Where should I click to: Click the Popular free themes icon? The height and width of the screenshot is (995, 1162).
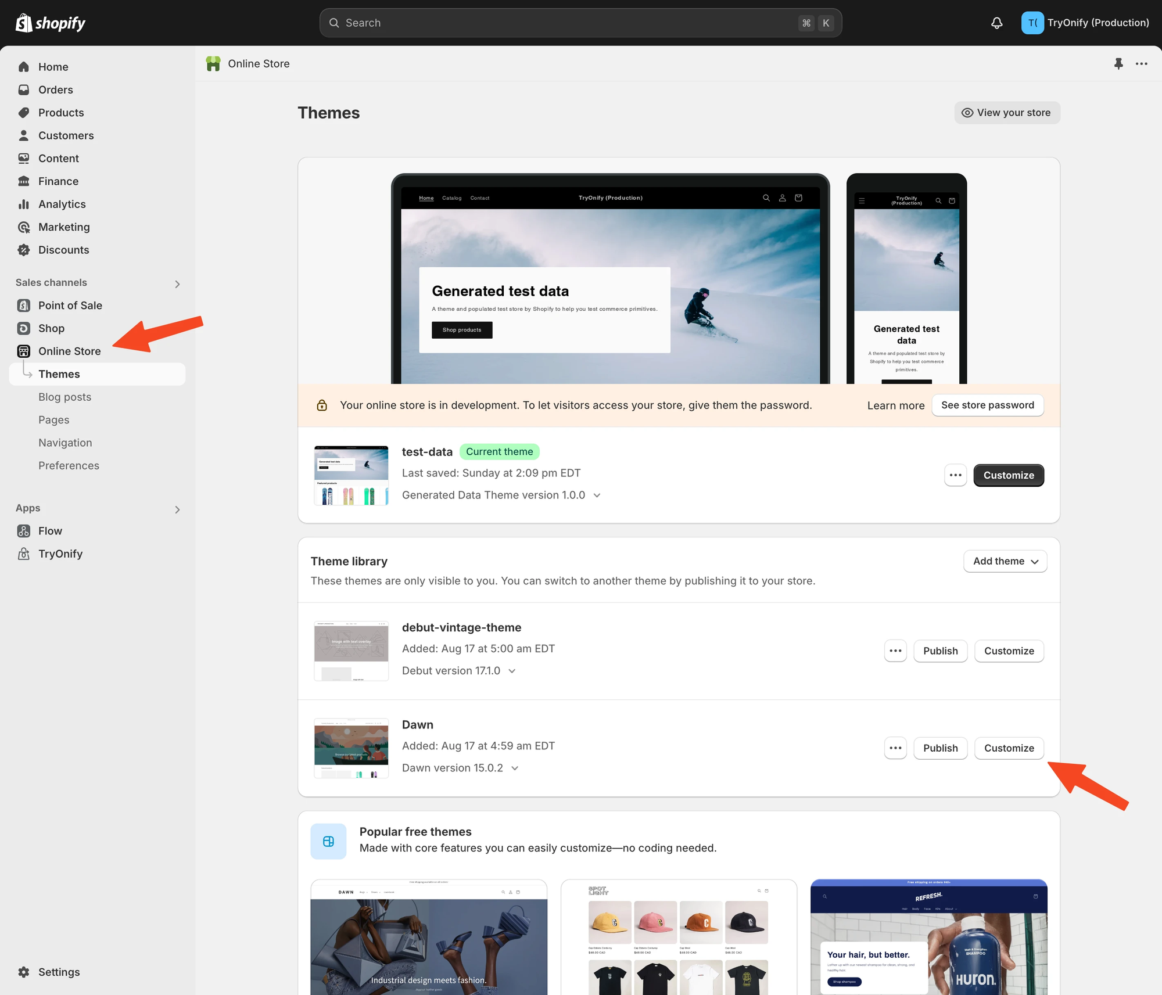click(x=328, y=841)
